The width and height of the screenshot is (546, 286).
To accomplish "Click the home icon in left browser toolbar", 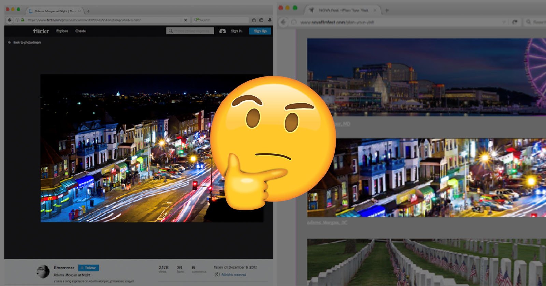I will pos(254,20).
